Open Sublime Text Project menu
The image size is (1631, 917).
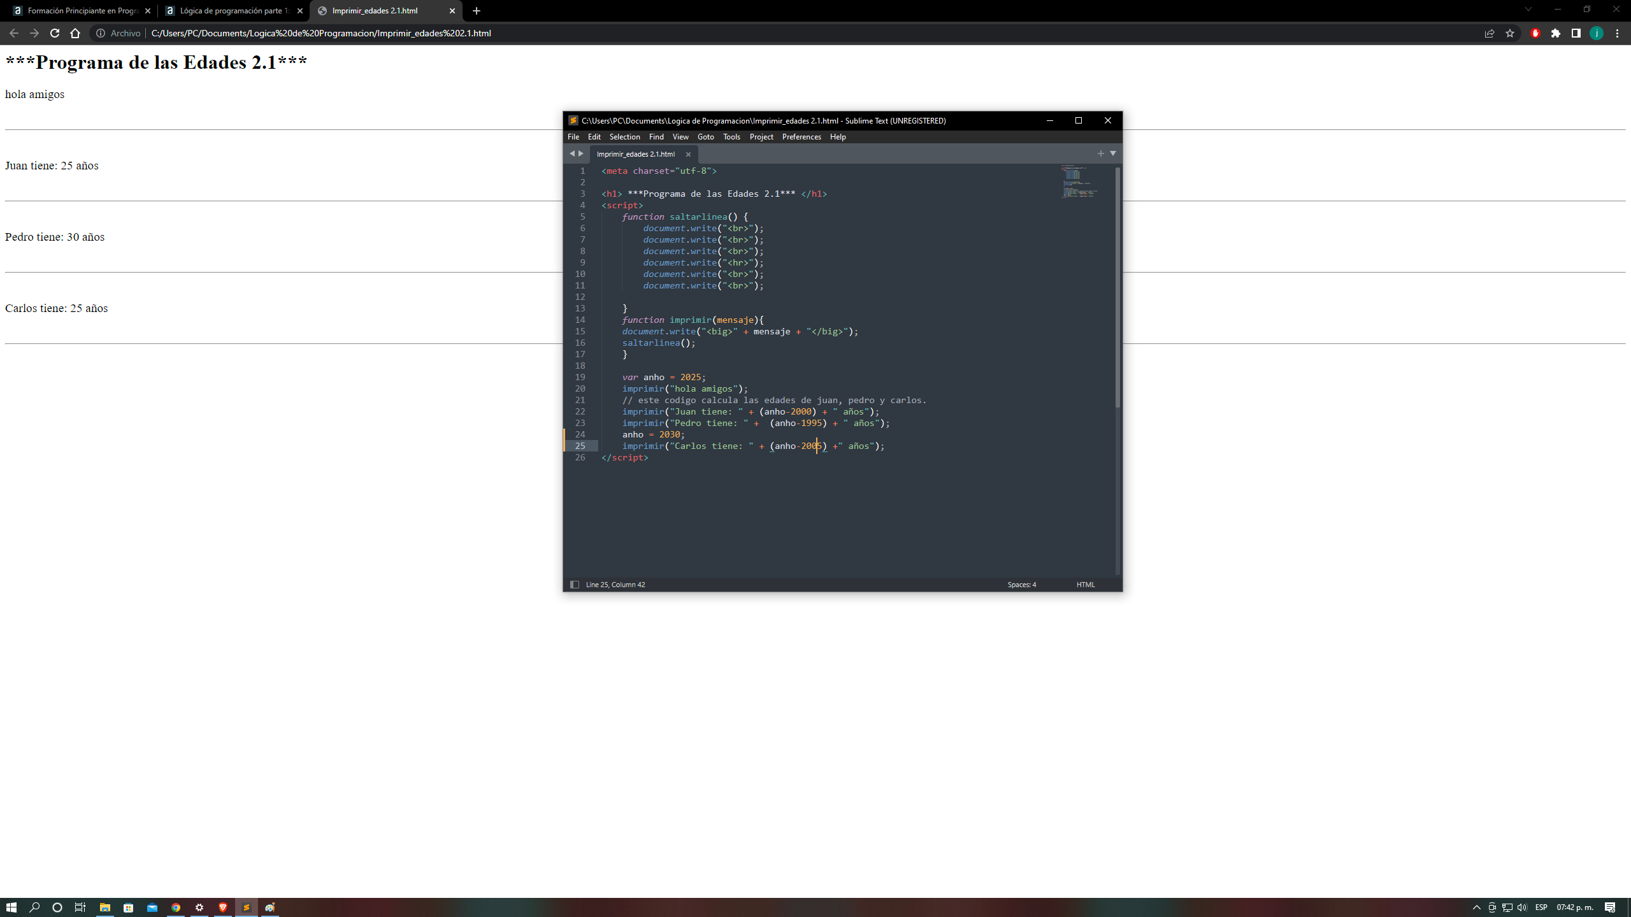[761, 137]
